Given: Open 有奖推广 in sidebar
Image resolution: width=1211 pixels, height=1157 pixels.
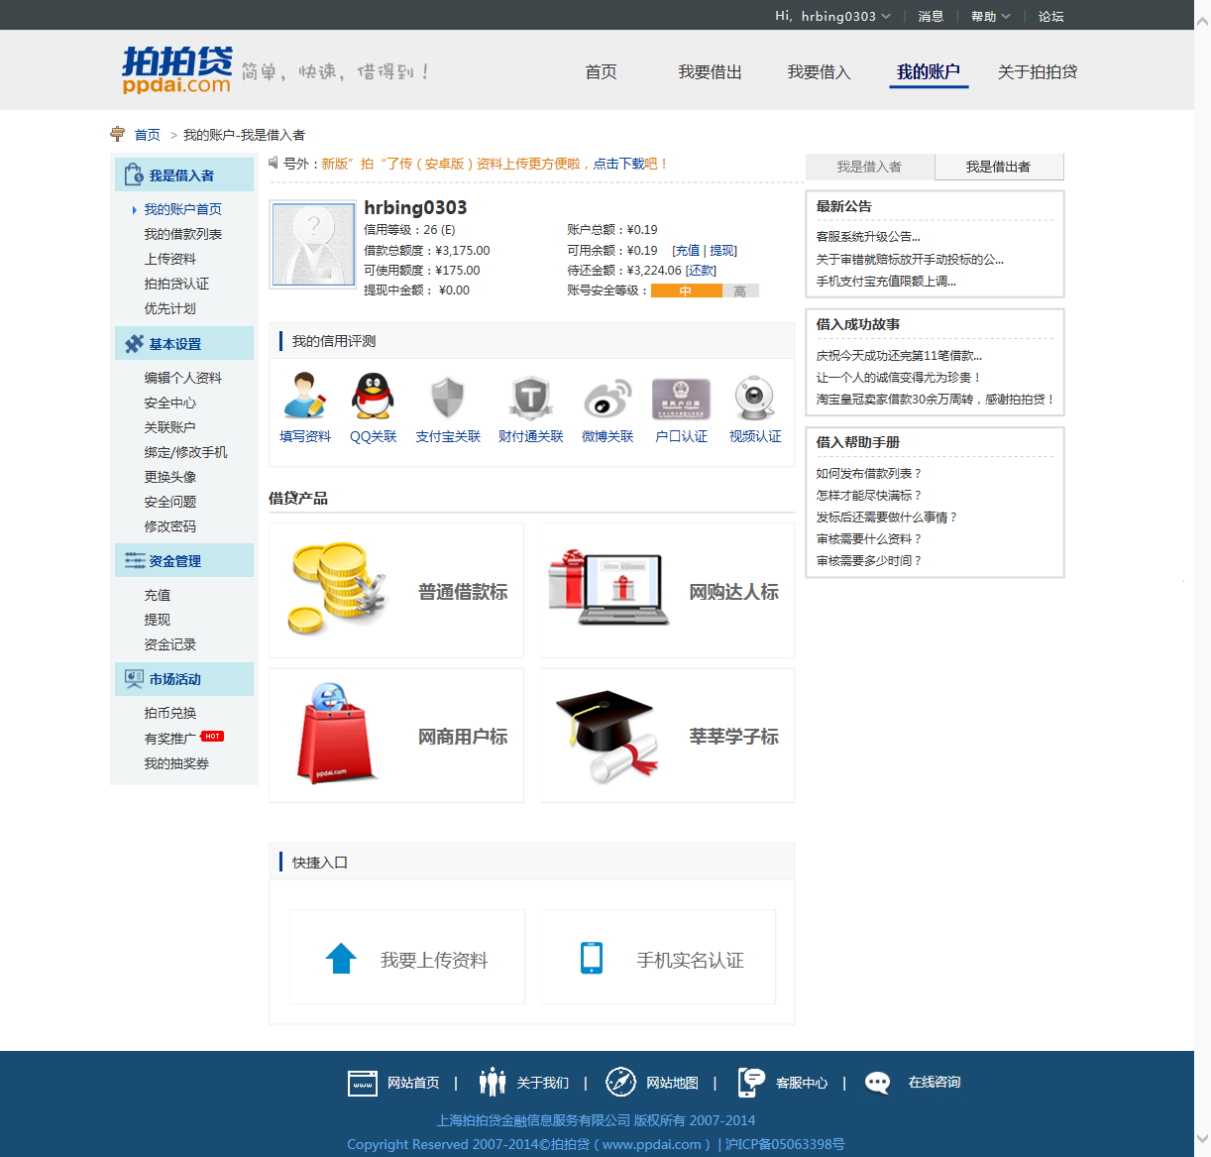Looking at the screenshot, I should click(x=170, y=739).
